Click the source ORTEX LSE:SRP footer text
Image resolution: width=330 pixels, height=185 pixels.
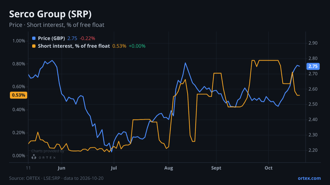(56, 178)
